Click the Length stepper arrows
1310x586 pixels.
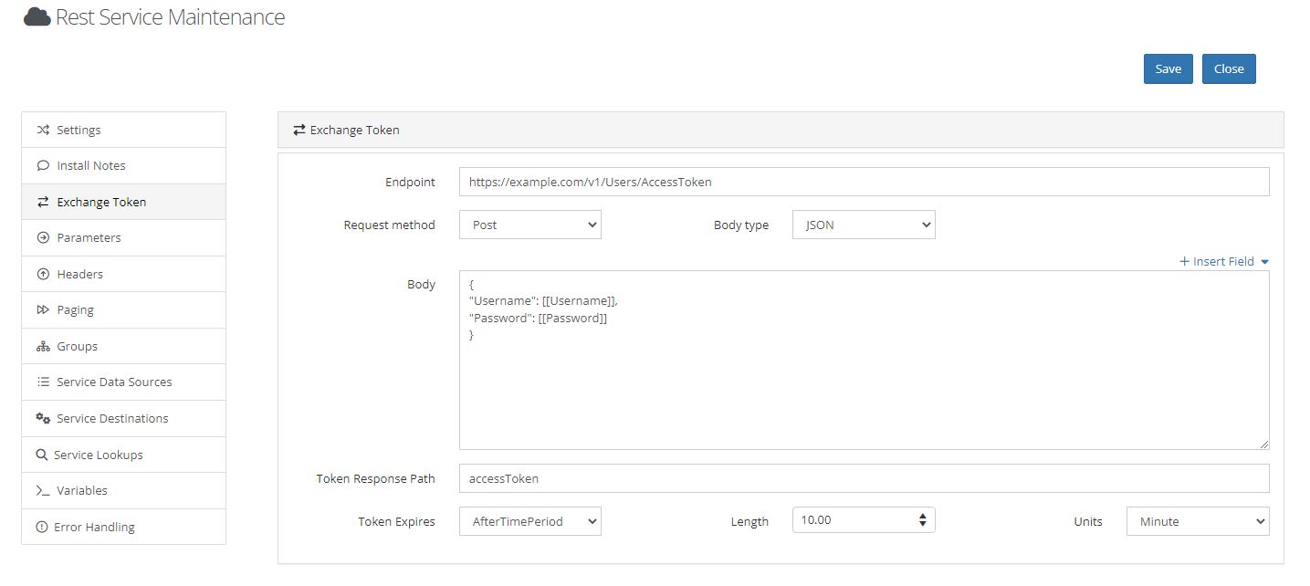(x=923, y=521)
